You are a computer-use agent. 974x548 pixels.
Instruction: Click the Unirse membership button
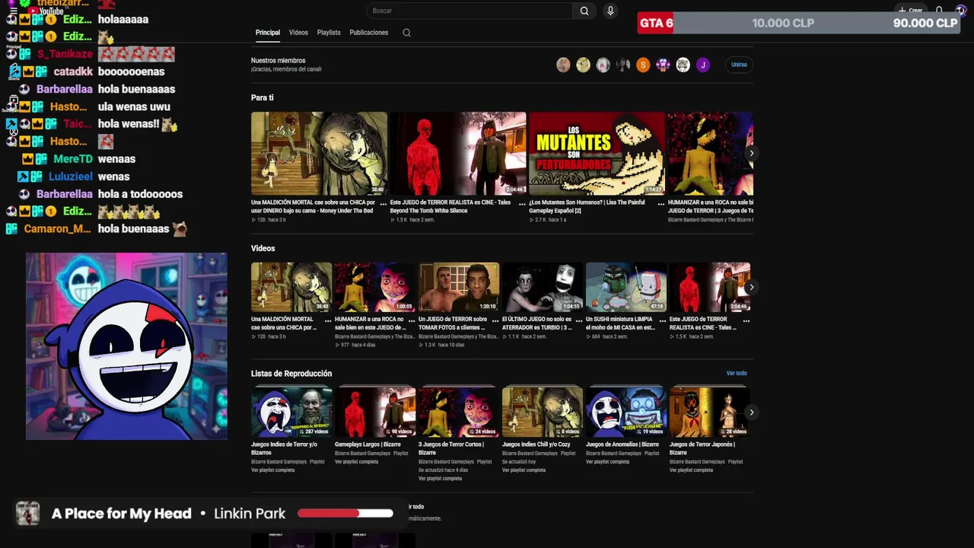coord(739,65)
